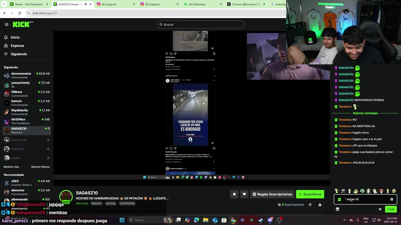Select the Spanish tag
Image resolution: width=401 pixels, height=225 pixels.
pyautogui.click(x=96, y=203)
